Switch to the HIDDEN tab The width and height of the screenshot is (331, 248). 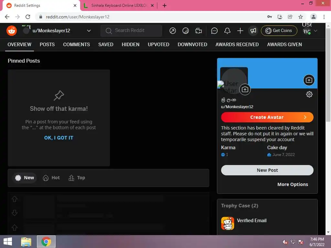pos(131,45)
